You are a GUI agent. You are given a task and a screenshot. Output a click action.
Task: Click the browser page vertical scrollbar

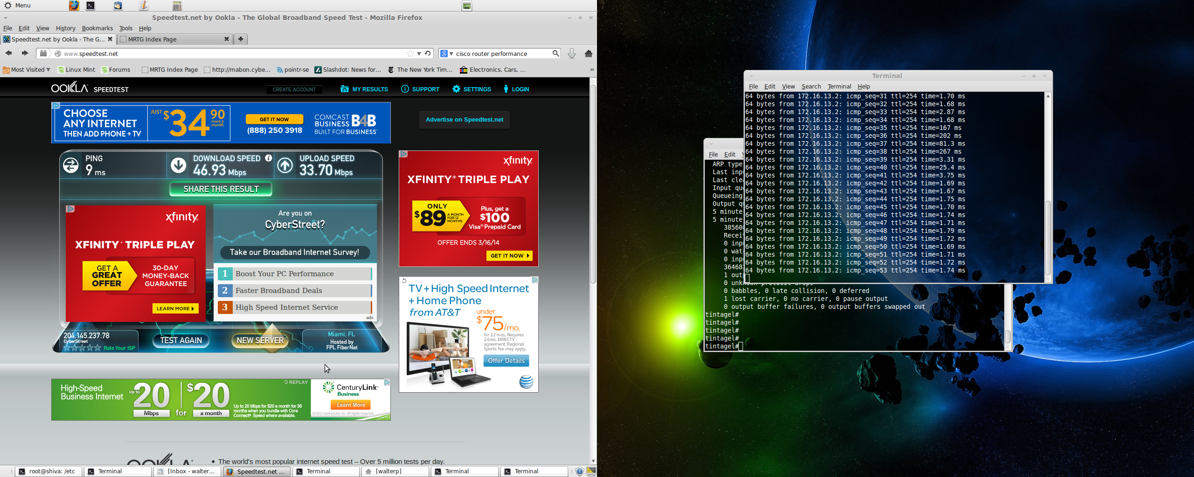593,186
